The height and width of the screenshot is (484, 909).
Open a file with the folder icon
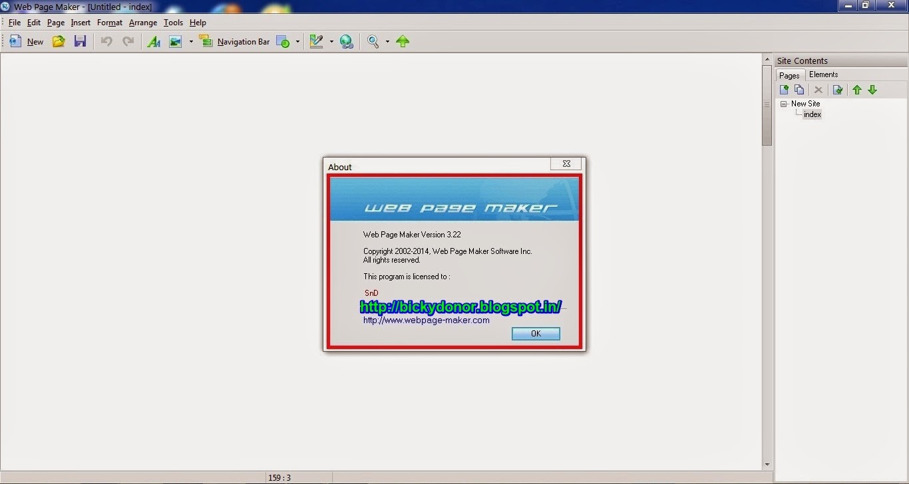[59, 42]
